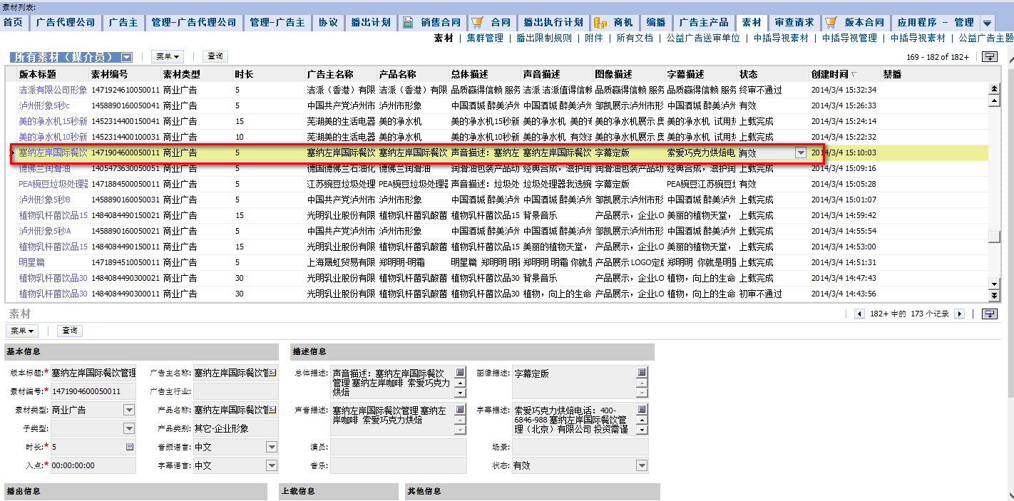1014x501 pixels.
Task: Open picker icon for 产品名称 field
Action: coord(272,410)
